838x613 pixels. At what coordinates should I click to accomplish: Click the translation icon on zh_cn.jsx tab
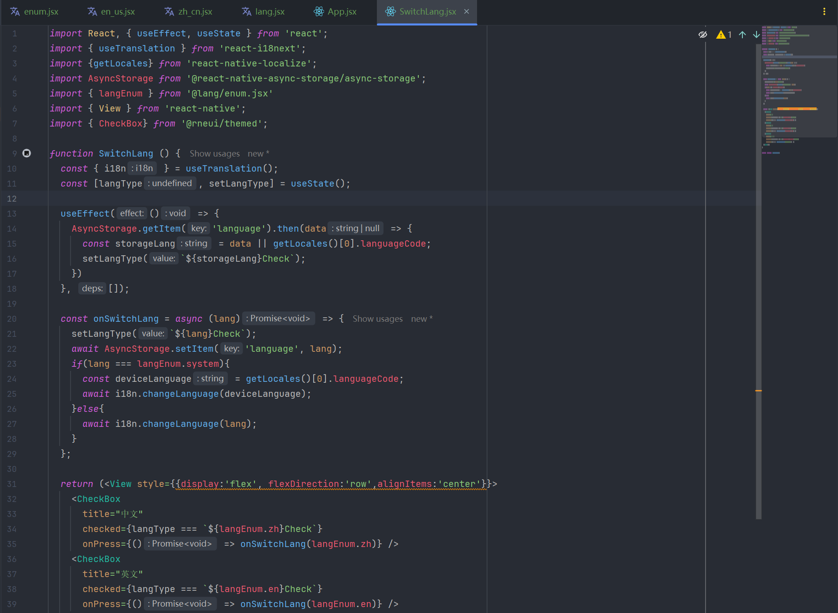coord(169,12)
